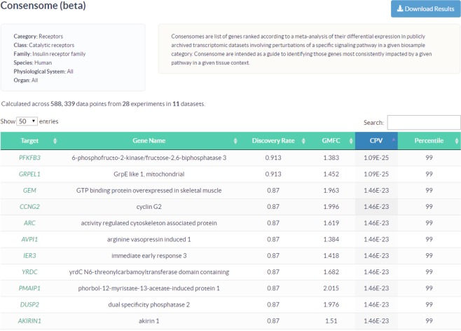This screenshot has height=331, width=461.
Task: Click the IER3 gene link
Action: pyautogui.click(x=29, y=256)
